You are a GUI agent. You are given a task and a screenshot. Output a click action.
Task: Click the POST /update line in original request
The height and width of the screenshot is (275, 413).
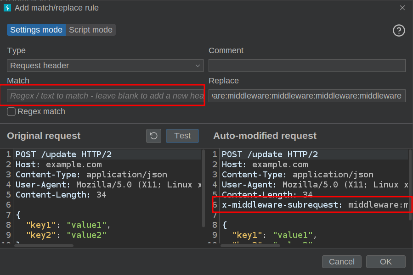[63, 154]
